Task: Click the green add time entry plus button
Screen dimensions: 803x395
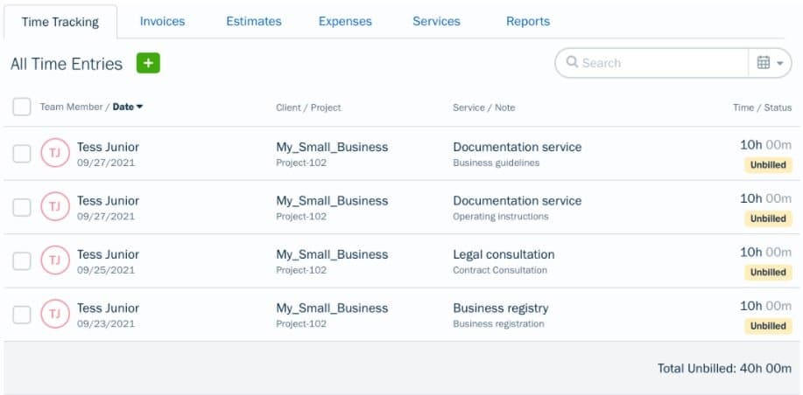Action: click(x=148, y=63)
